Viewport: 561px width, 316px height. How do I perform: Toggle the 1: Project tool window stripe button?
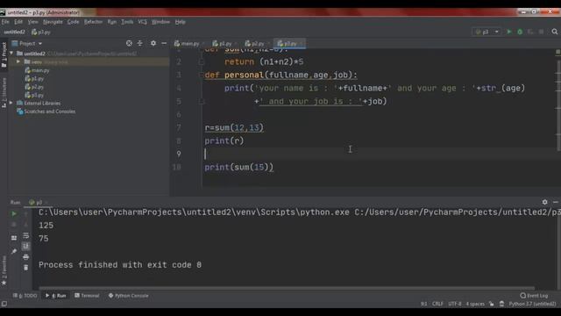(4, 54)
